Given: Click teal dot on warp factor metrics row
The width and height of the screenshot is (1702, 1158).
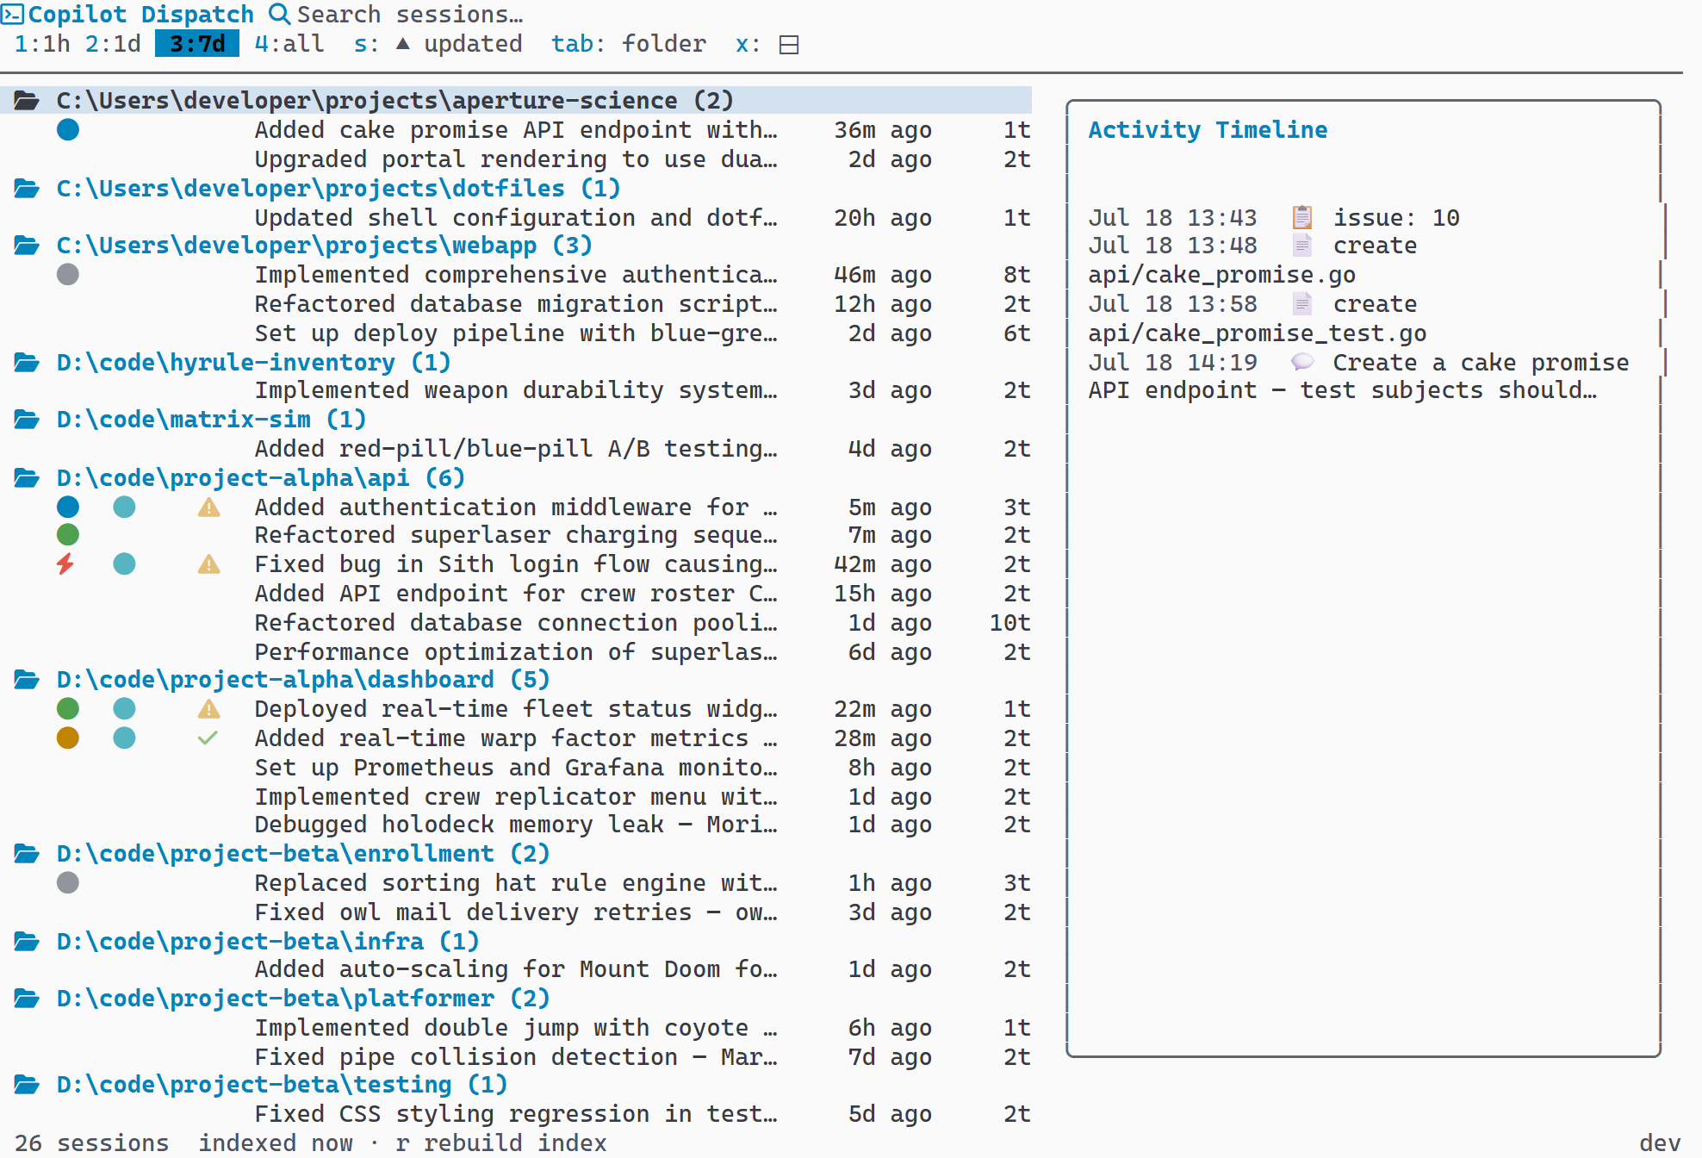Looking at the screenshot, I should point(124,738).
